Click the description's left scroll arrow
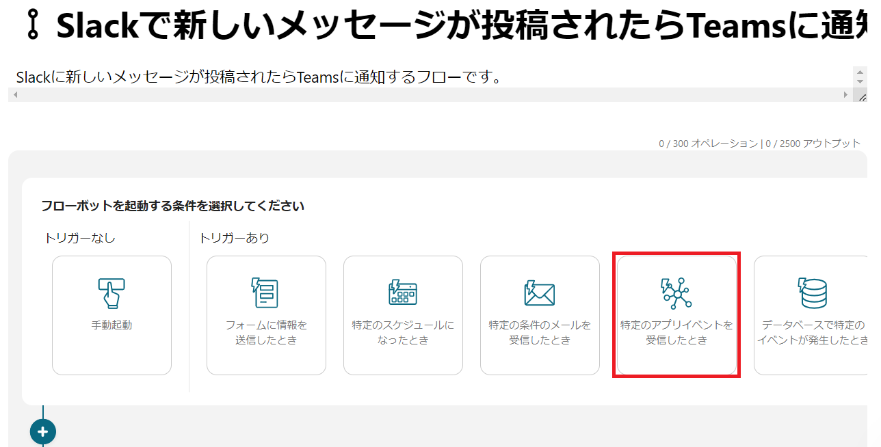Viewport: 881px width, 447px height. (16, 95)
